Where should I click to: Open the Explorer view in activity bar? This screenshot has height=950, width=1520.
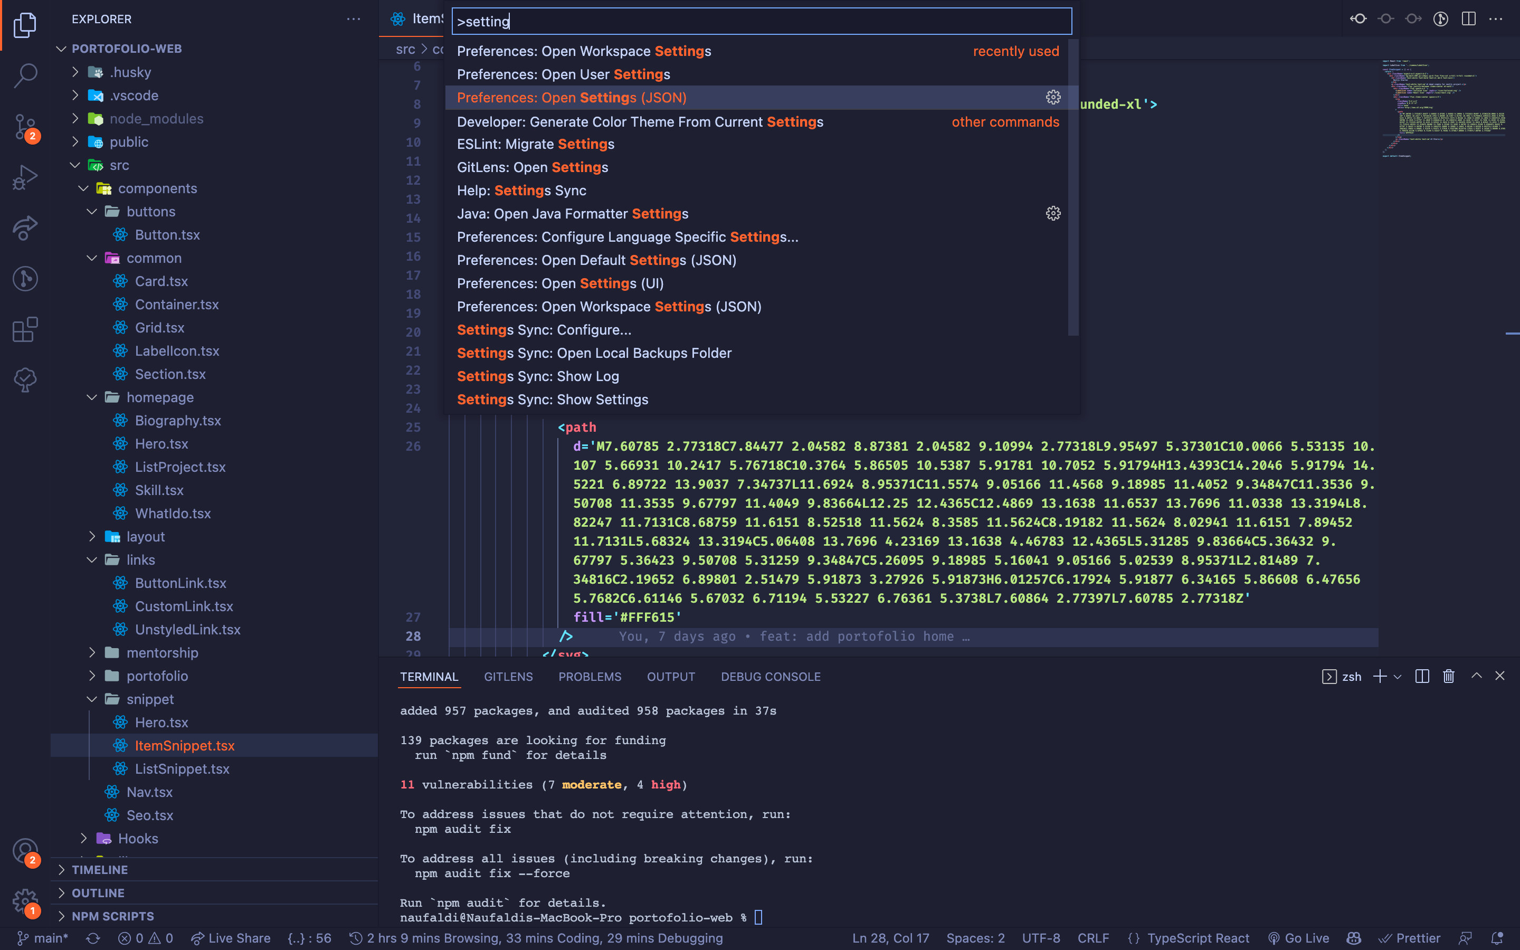tap(25, 25)
